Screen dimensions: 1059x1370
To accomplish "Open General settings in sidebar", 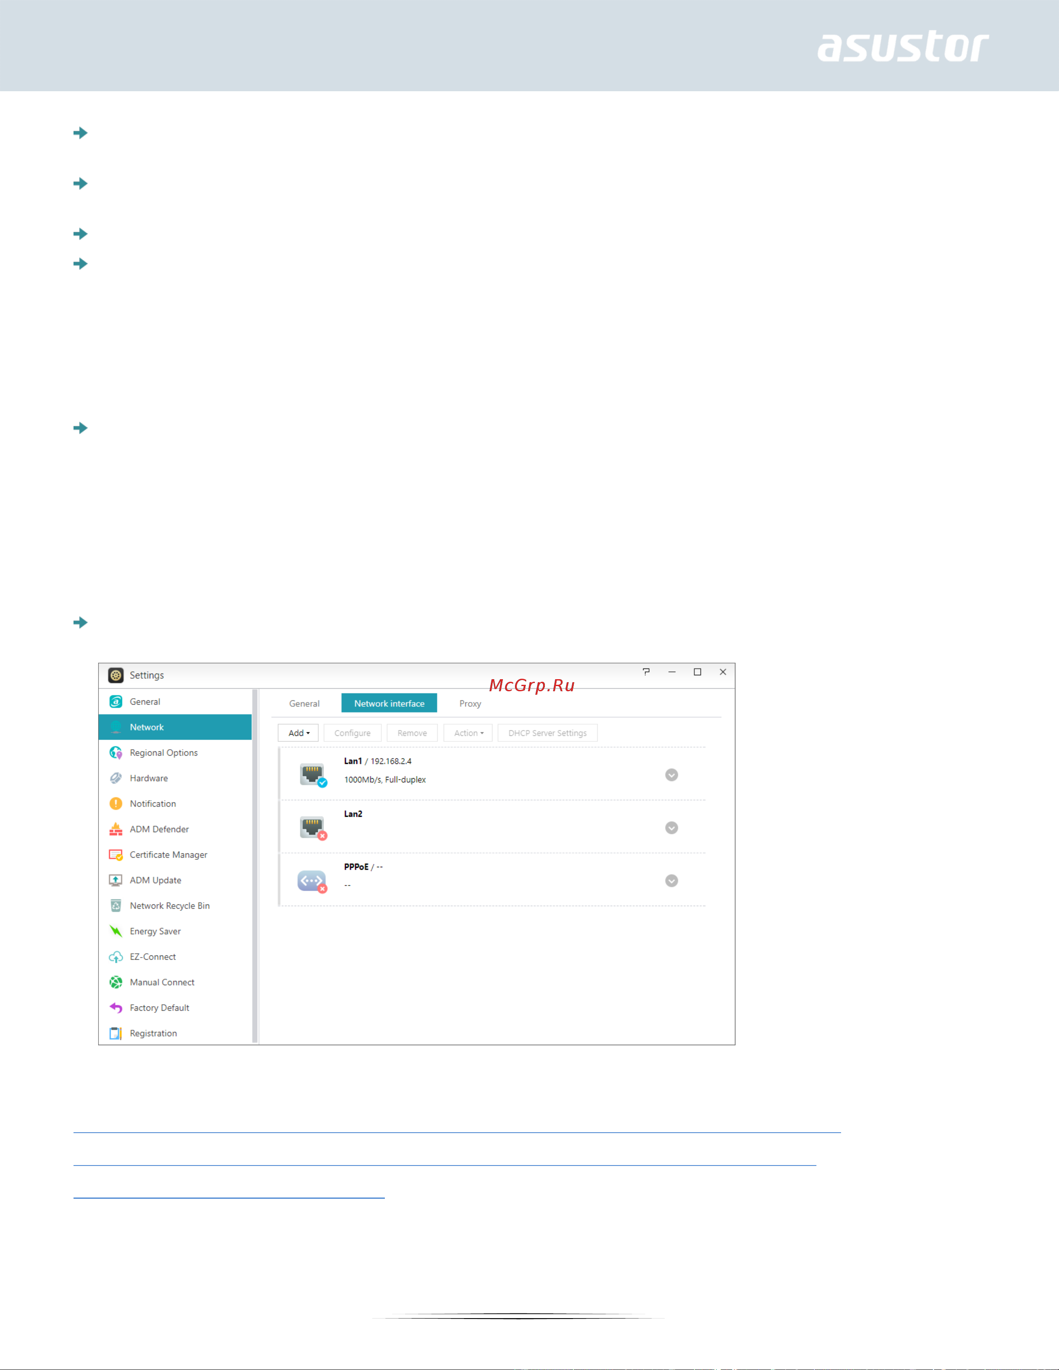I will [175, 701].
